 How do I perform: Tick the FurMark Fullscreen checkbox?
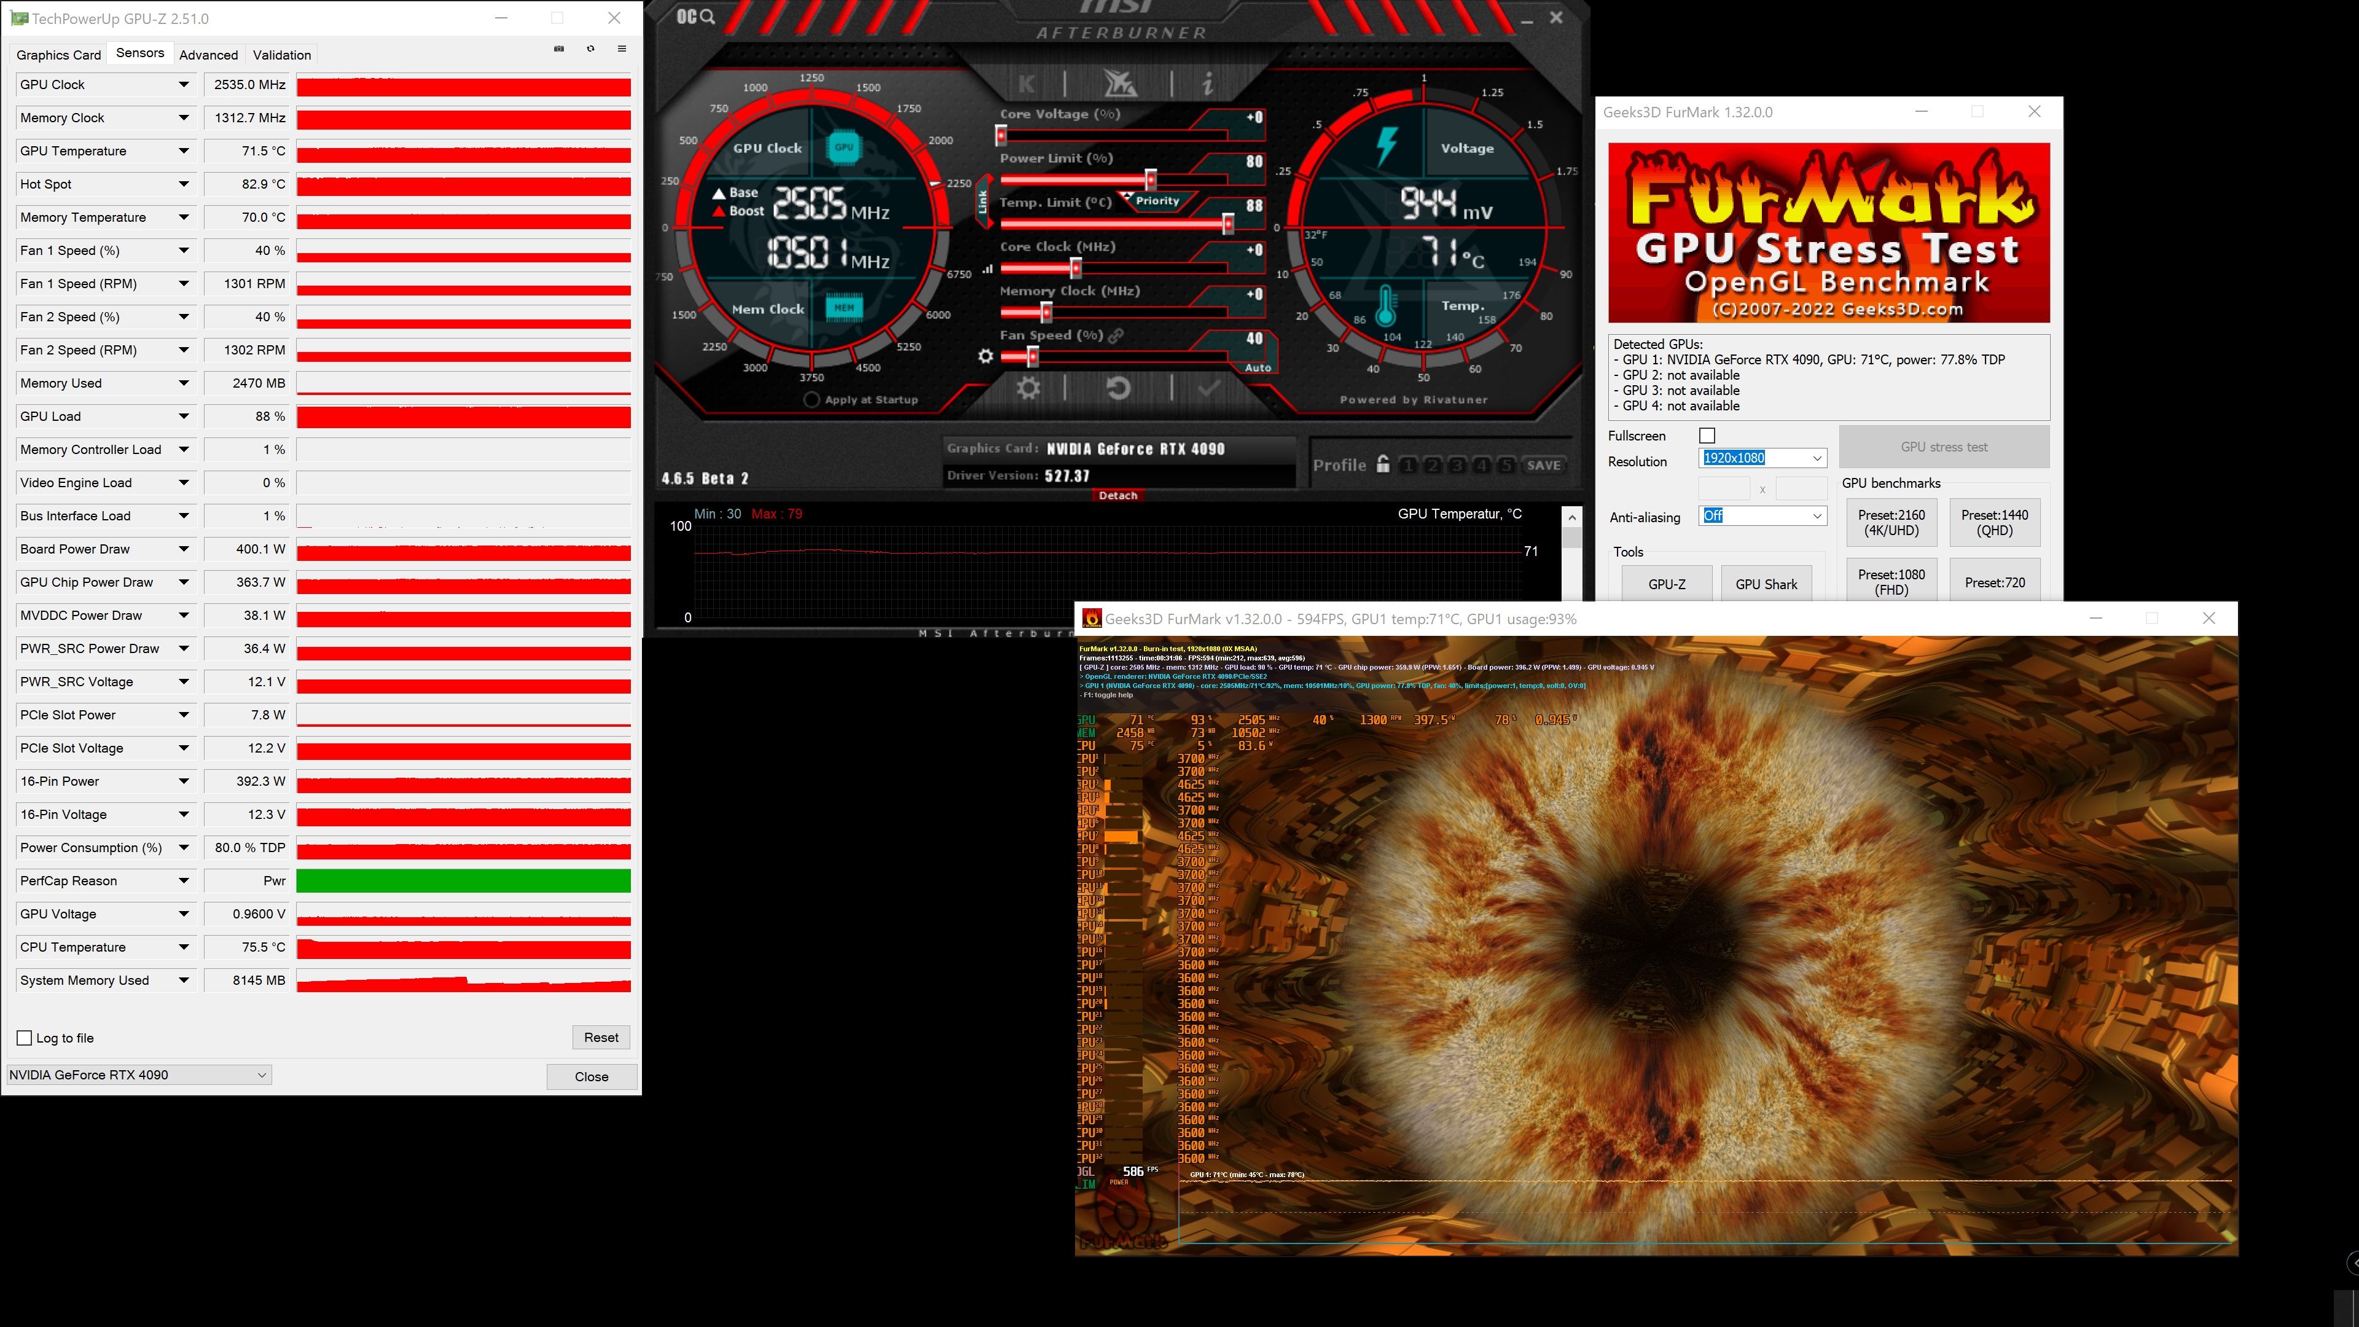coord(1707,436)
